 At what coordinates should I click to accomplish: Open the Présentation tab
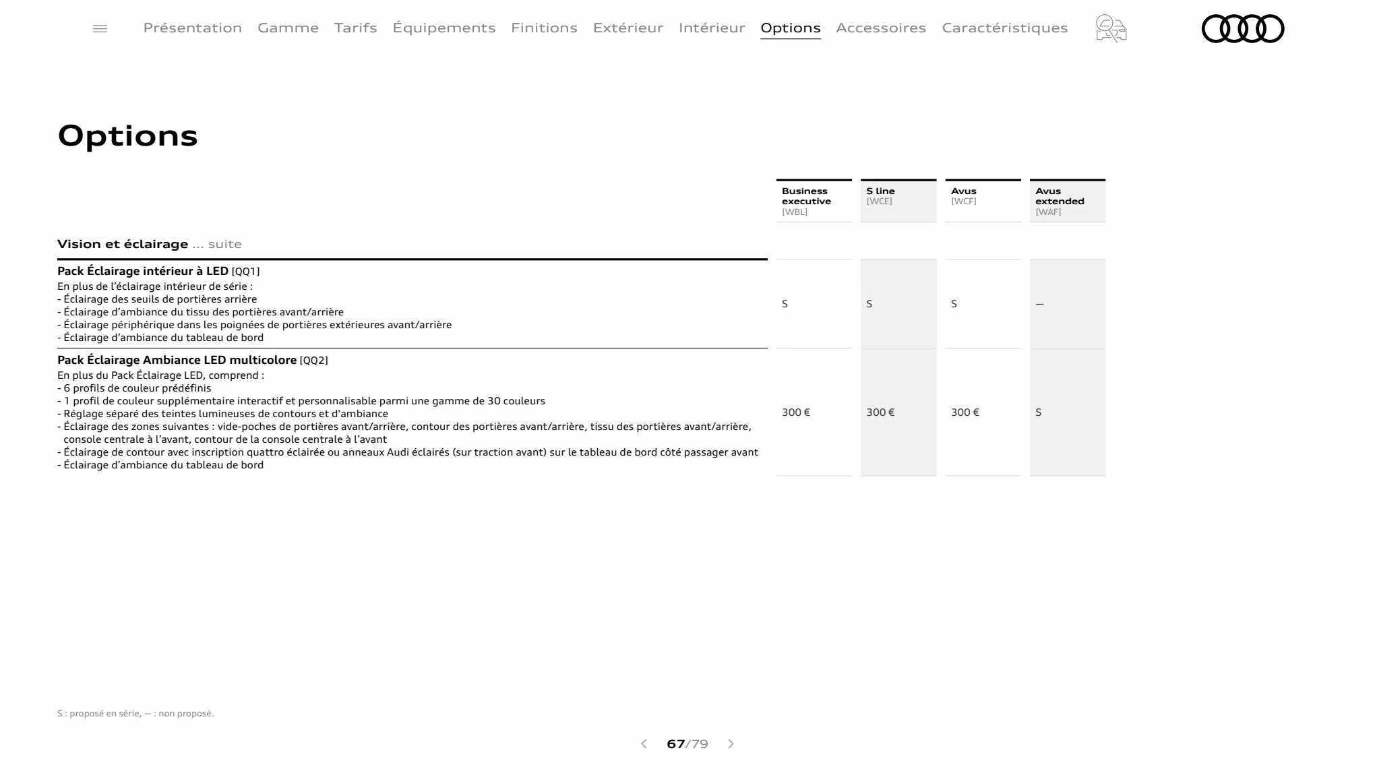(x=193, y=28)
